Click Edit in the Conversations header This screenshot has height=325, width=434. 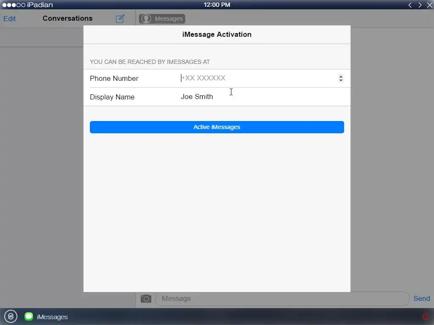9,19
